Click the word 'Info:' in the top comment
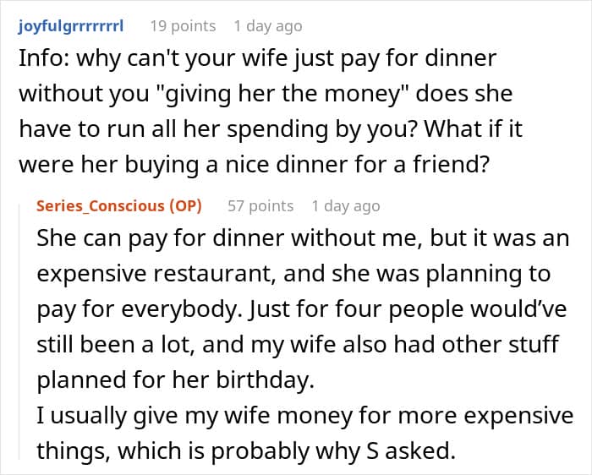592x475 pixels. click(38, 59)
